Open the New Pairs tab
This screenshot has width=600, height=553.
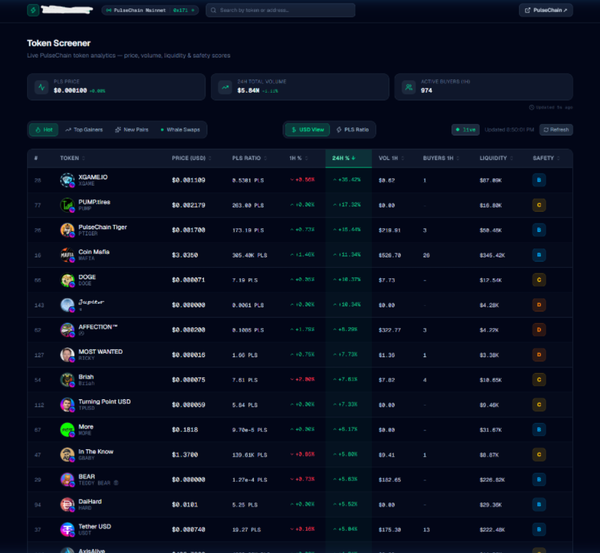[x=131, y=129]
